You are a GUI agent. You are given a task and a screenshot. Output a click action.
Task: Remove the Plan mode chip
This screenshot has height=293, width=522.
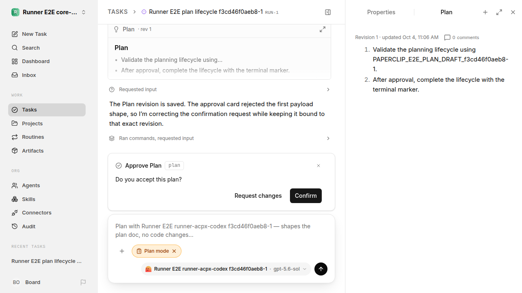(174, 251)
